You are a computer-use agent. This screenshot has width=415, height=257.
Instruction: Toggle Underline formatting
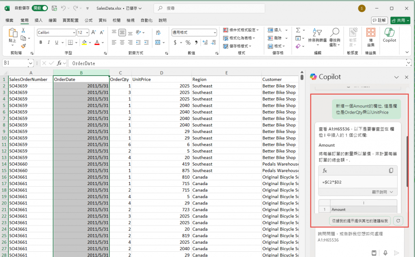(57, 42)
